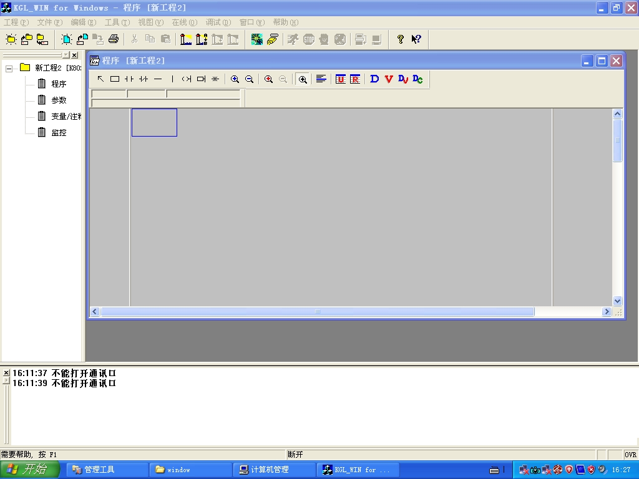639x479 pixels.
Task: Click the New Project toolbar icon
Action: 11,39
